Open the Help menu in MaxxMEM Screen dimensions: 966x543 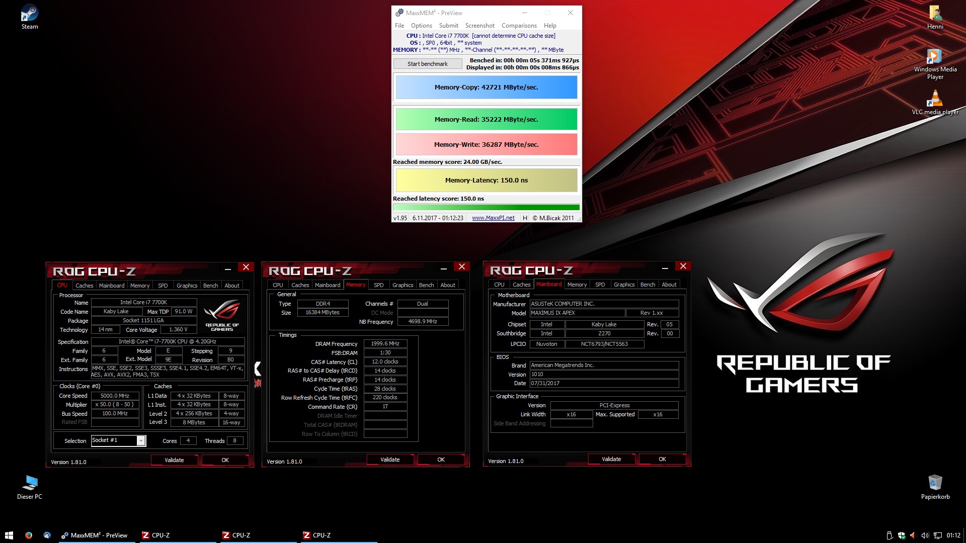550,26
